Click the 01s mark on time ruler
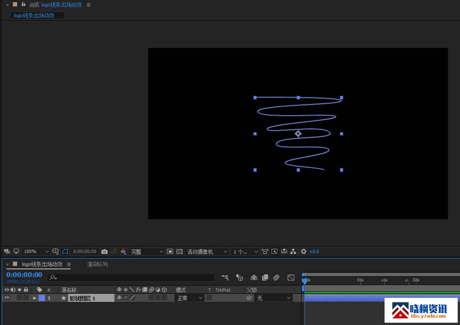 pos(360,280)
